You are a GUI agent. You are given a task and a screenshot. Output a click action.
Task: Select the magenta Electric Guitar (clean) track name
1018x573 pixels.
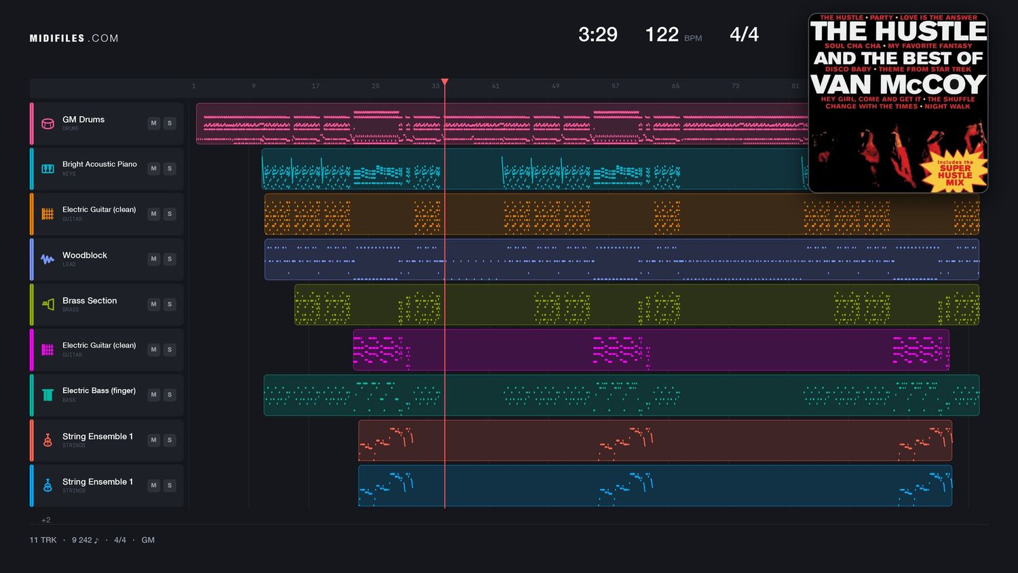[99, 346]
